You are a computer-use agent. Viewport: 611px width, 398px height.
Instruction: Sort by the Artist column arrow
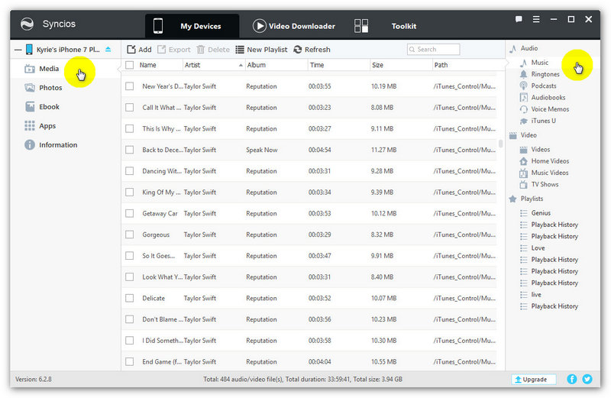pyautogui.click(x=241, y=65)
